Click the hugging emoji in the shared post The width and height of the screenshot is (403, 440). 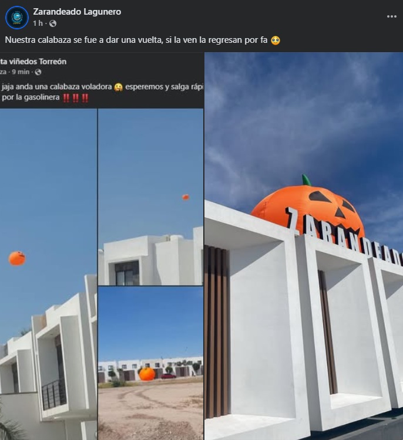tap(118, 87)
